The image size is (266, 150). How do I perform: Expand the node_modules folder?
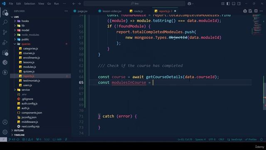(x=30, y=35)
